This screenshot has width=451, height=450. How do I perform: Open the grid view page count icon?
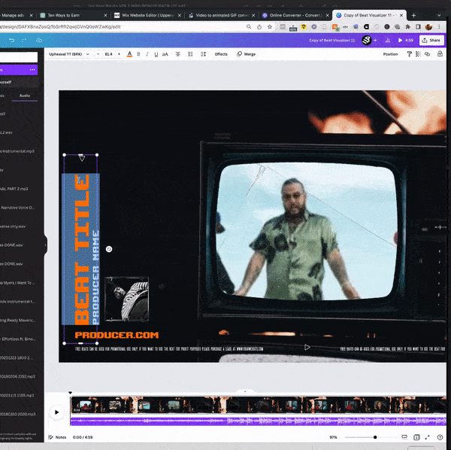(x=416, y=437)
